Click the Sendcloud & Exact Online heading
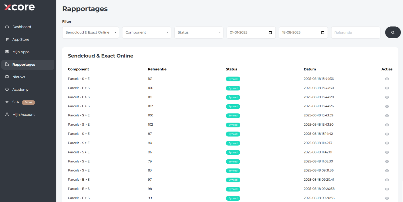The height and width of the screenshot is (202, 403). tap(101, 56)
